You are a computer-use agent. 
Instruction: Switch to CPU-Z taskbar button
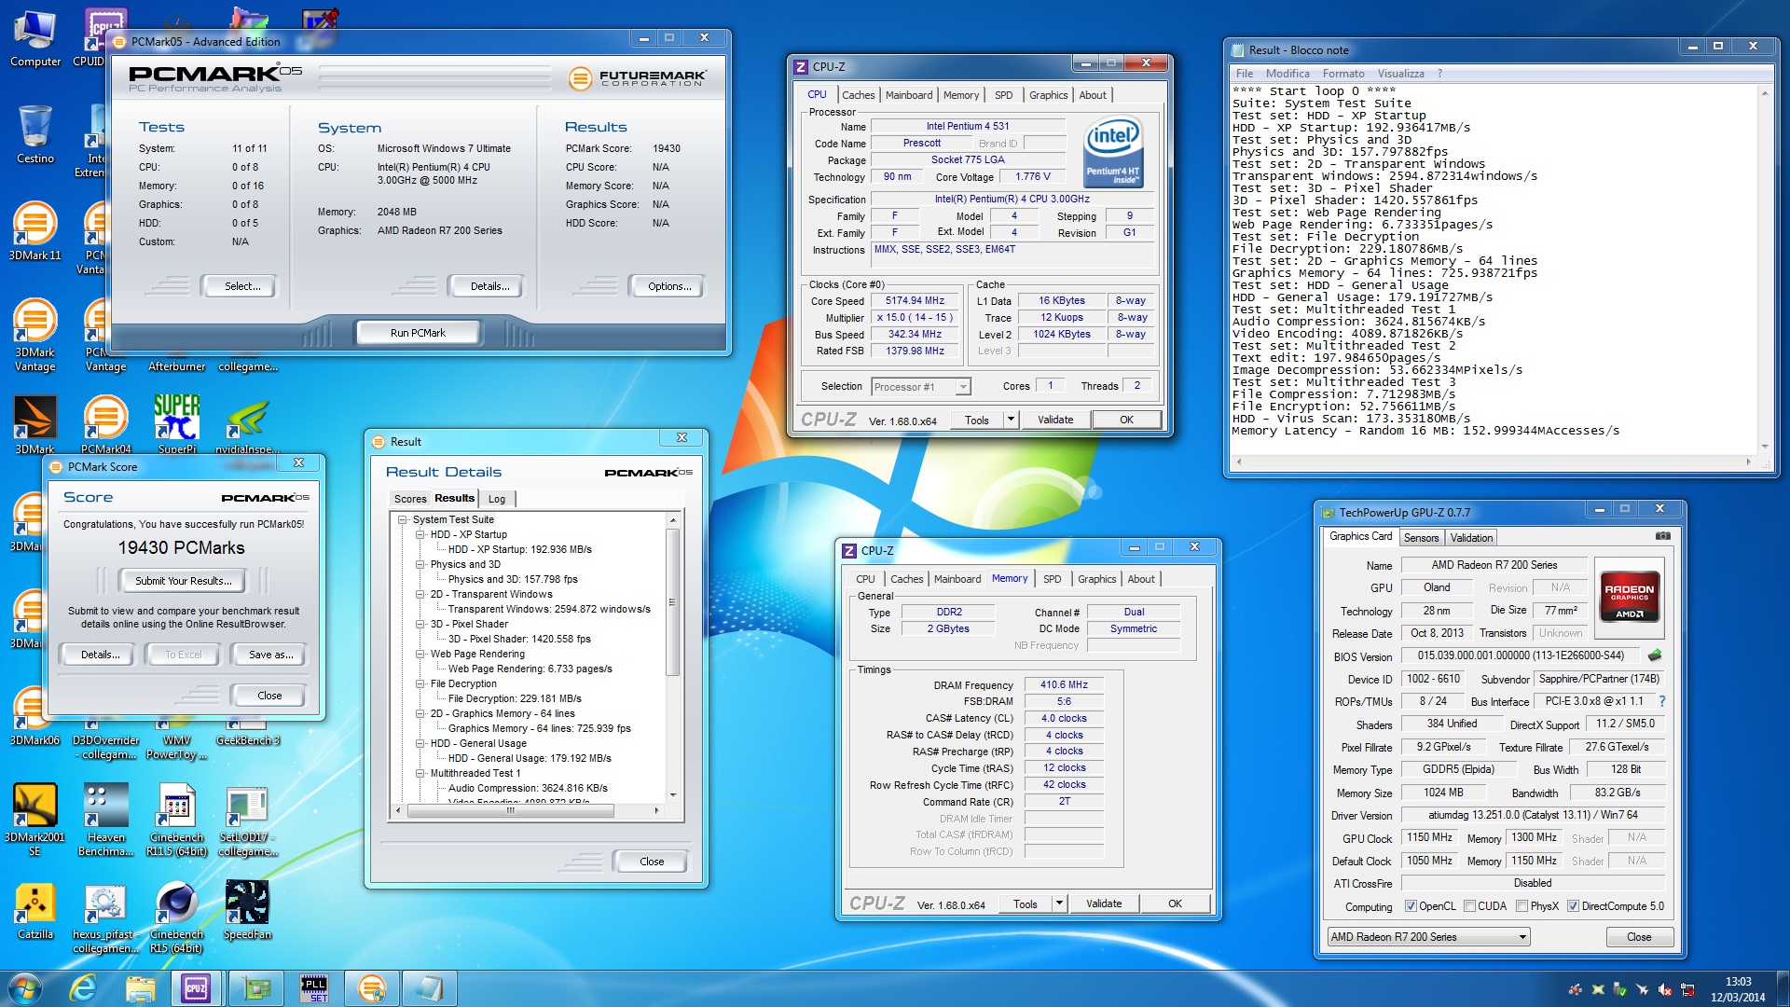[x=196, y=987]
